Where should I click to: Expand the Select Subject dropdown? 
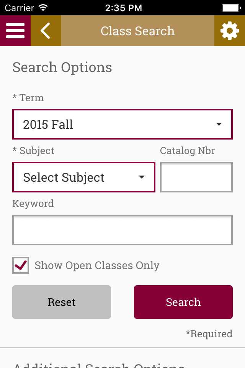84,177
